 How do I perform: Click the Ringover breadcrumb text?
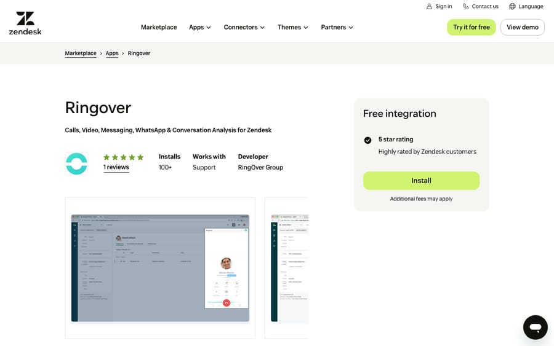(x=139, y=53)
